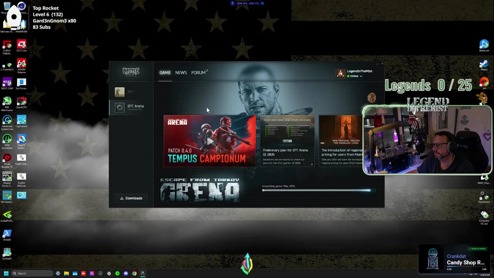Open the Controller OC.exe desktop icon
494x278 pixels.
[484, 218]
